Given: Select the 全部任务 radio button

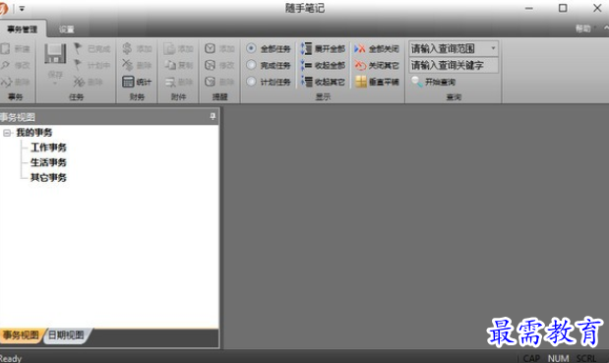Looking at the screenshot, I should tap(251, 48).
